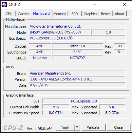The width and height of the screenshot is (132, 133).
Task: Open the CPU tab
Action: point(9,14)
